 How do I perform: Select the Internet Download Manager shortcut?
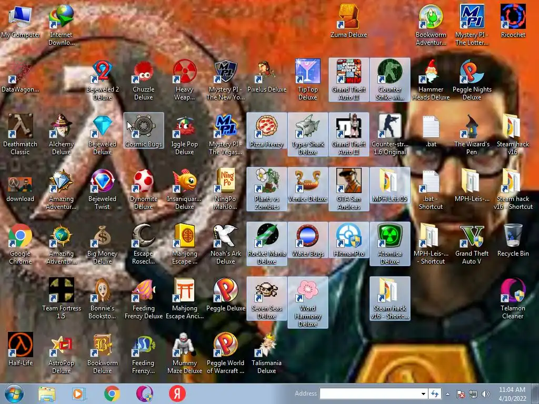tap(61, 25)
